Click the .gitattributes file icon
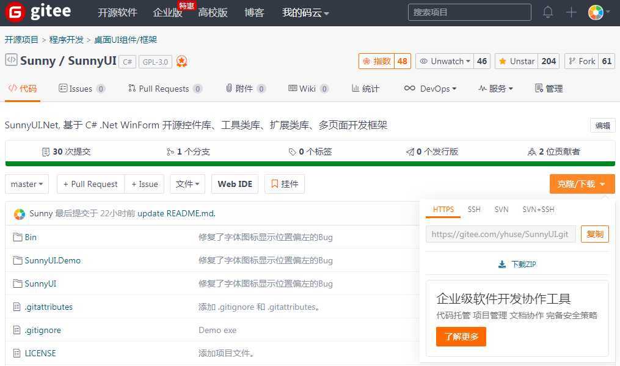The width and height of the screenshot is (620, 366). tap(16, 307)
